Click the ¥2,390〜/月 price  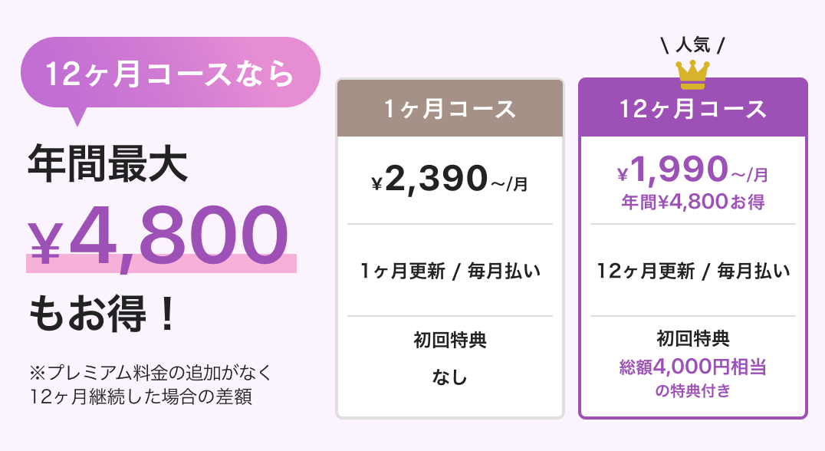pos(450,179)
